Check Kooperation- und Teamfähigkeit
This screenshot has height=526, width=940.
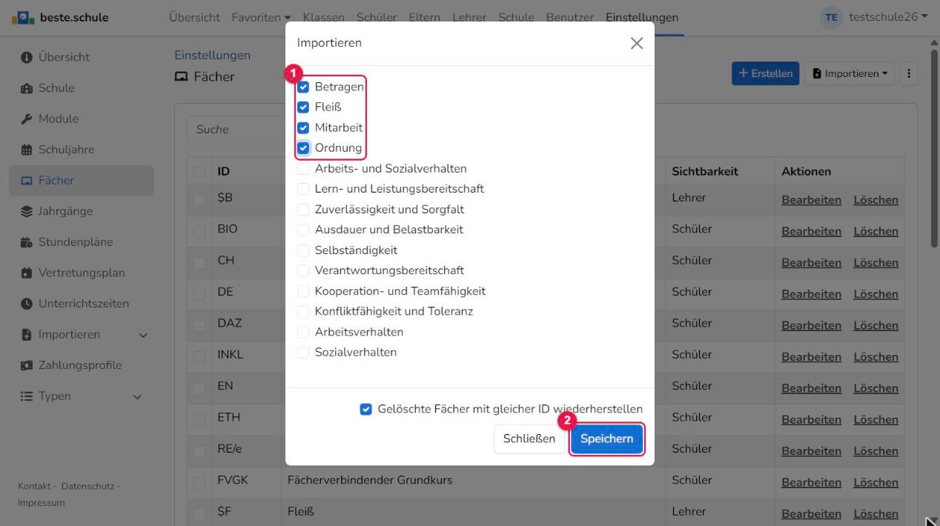pos(302,291)
